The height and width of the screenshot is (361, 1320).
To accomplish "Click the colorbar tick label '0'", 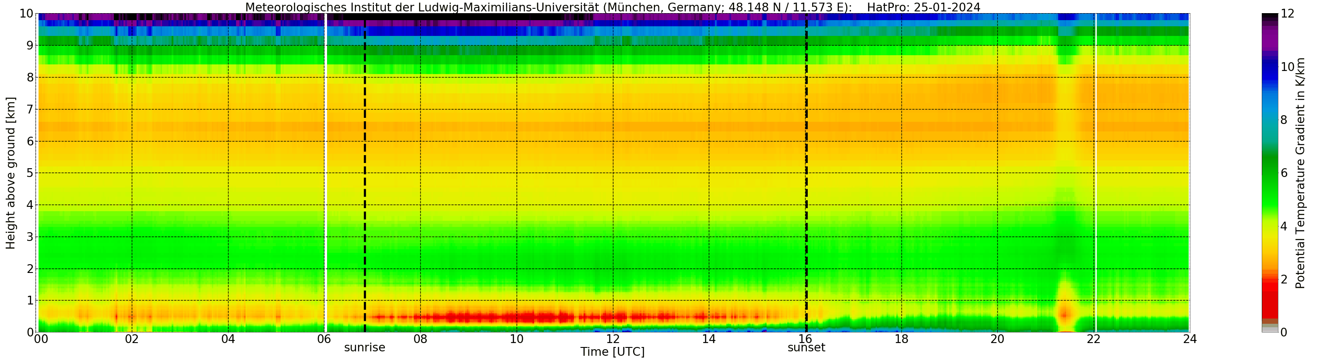I will [x=1284, y=332].
